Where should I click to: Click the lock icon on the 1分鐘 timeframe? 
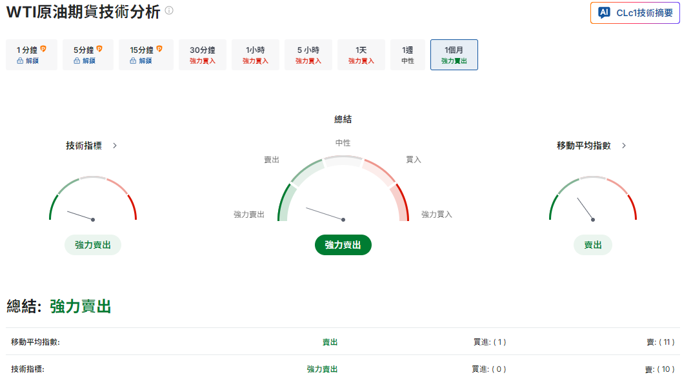pos(21,61)
